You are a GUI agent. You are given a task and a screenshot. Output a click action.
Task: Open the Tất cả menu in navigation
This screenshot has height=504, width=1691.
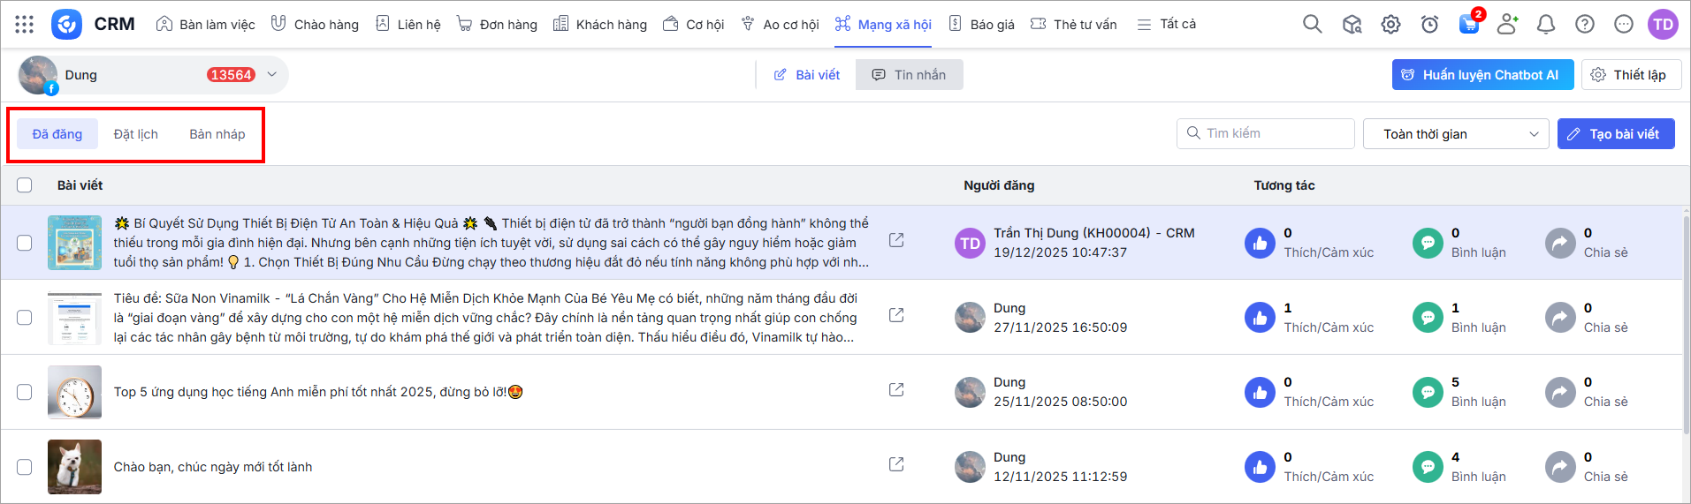(1167, 24)
